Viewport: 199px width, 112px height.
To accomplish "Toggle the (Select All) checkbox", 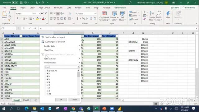I will [x=48, y=71].
